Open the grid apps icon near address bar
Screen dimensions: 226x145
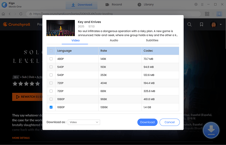coord(207,14)
